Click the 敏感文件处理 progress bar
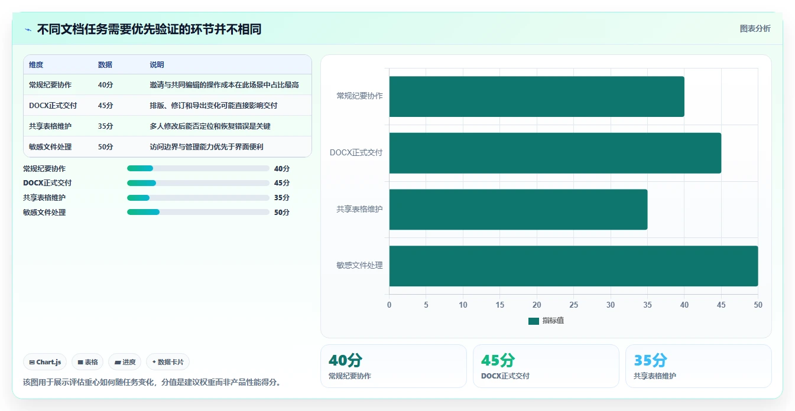 click(x=198, y=213)
